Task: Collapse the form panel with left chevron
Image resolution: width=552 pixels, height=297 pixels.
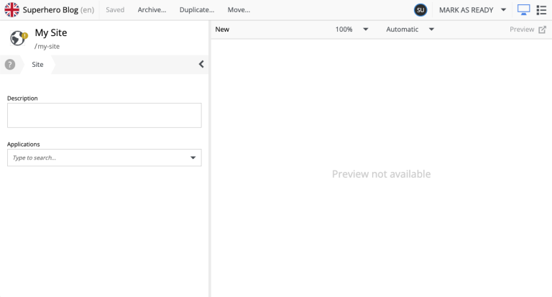Action: pyautogui.click(x=201, y=64)
